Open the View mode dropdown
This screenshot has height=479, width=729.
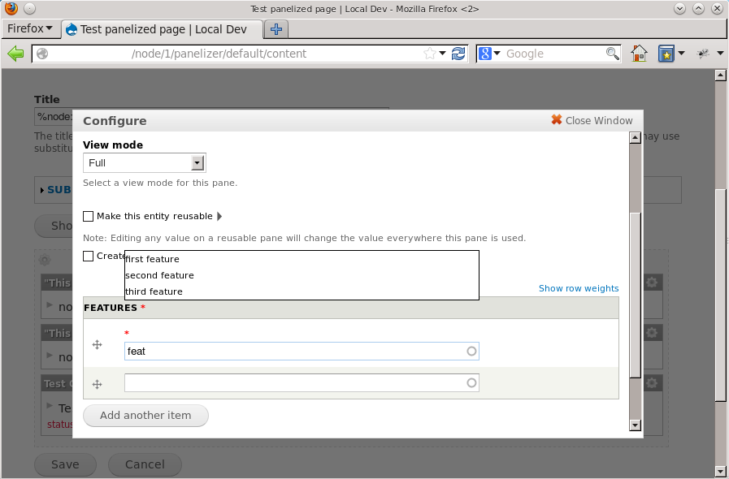click(144, 162)
